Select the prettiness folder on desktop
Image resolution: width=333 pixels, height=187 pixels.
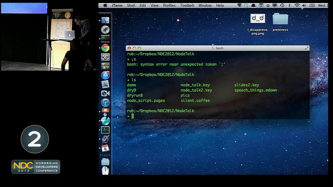pos(280,22)
